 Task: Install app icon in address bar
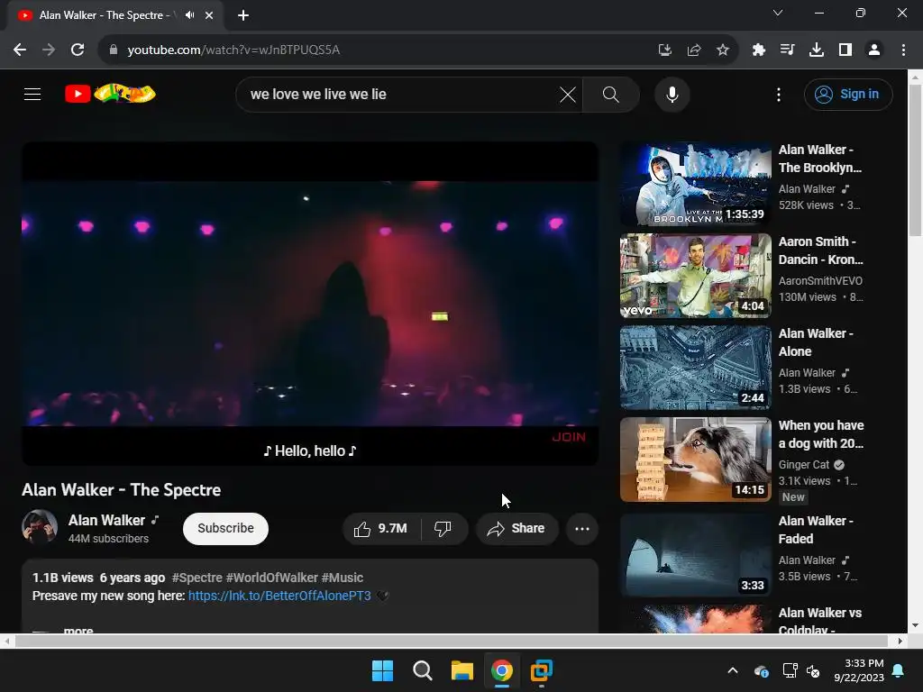[x=664, y=50]
